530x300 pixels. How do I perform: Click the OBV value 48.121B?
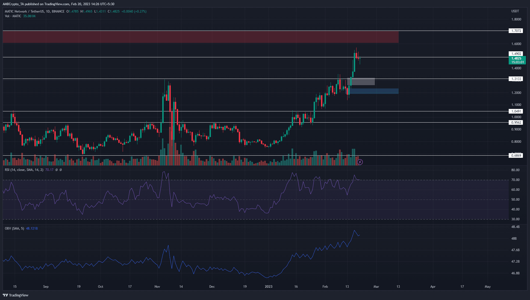point(32,228)
